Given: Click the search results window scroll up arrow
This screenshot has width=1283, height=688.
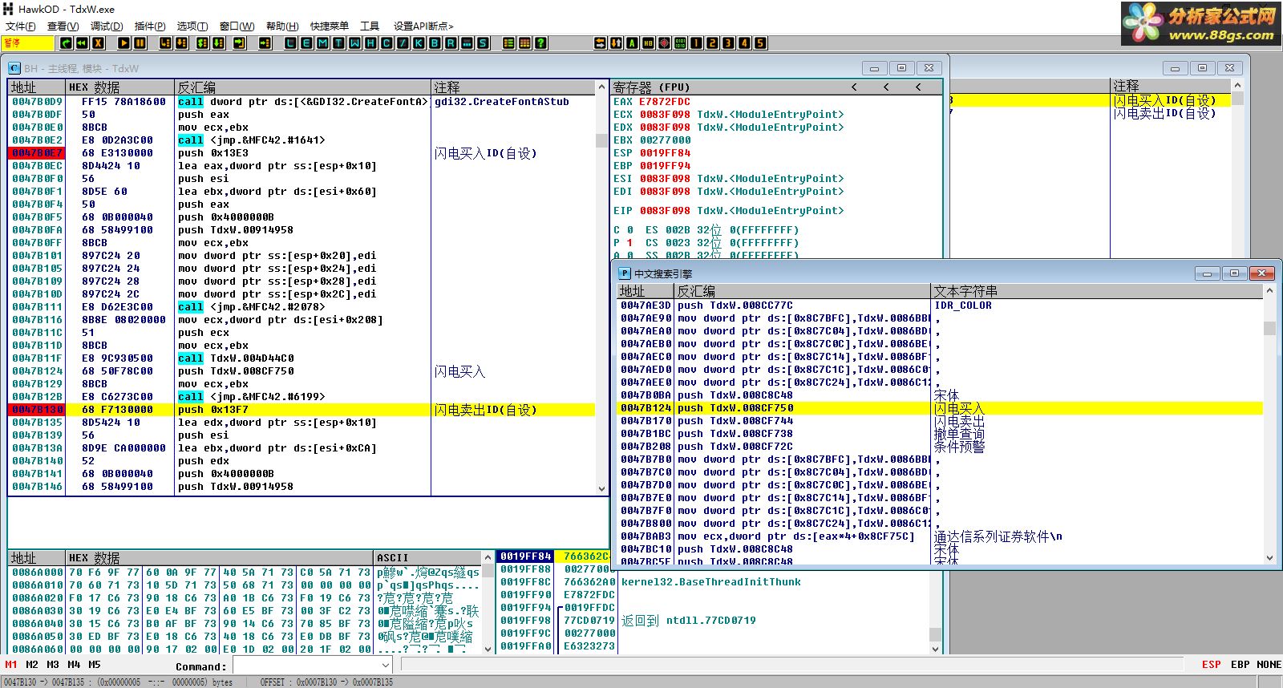Looking at the screenshot, I should click(1269, 292).
